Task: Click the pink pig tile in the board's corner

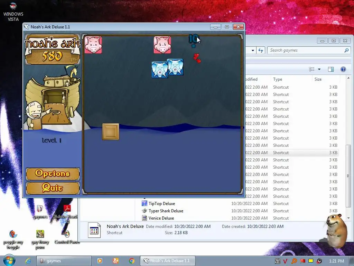Action: (x=93, y=45)
